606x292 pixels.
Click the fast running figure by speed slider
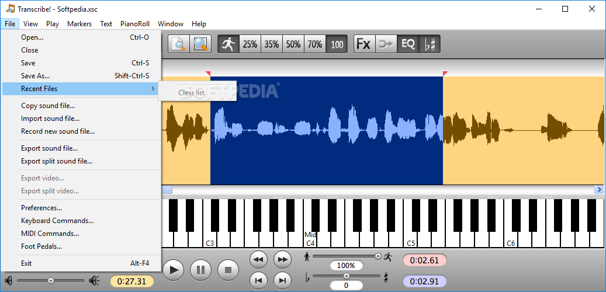pyautogui.click(x=388, y=256)
